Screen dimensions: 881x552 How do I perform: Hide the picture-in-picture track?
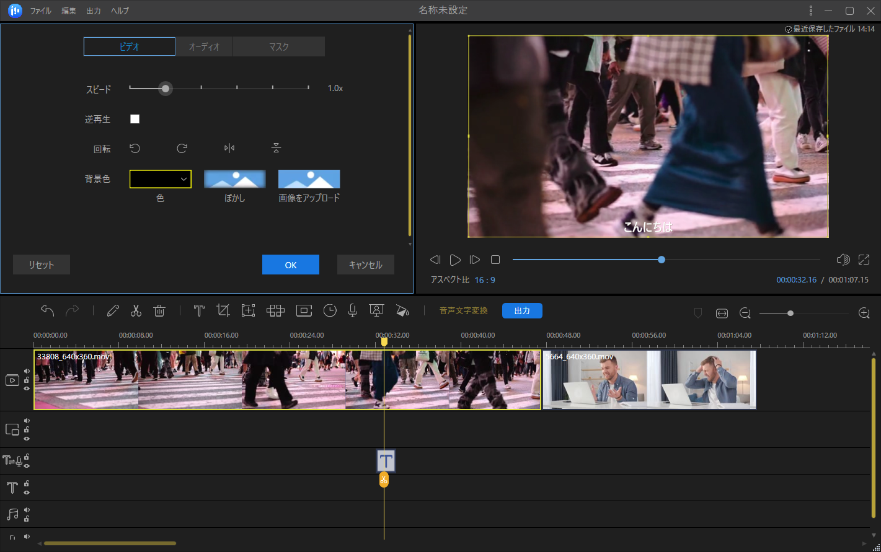pyautogui.click(x=27, y=438)
